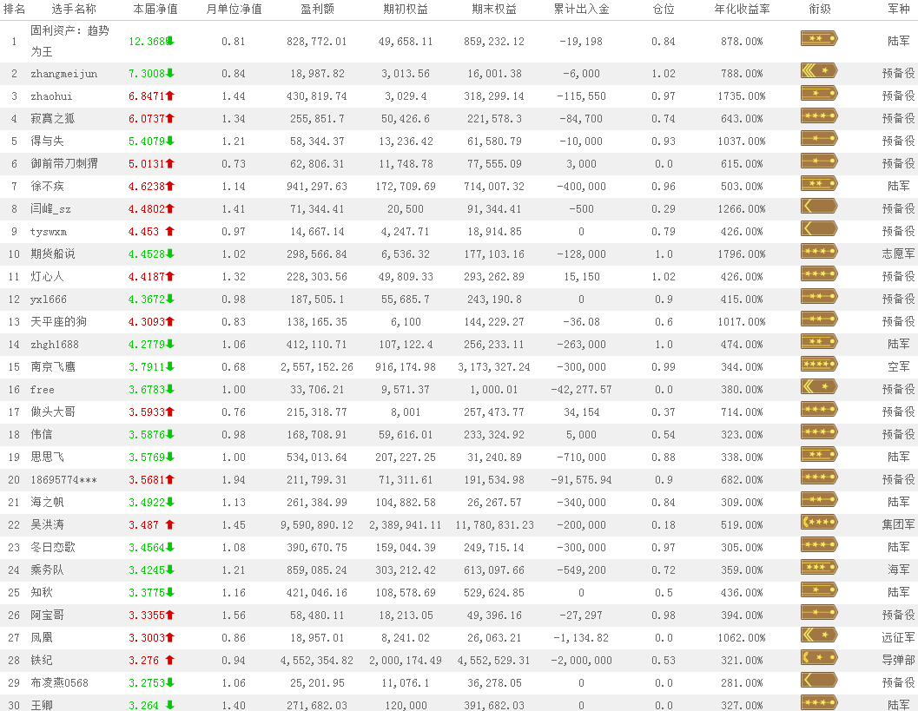Click the red up arrow beside 6.8471
918x711 pixels.
tap(169, 96)
